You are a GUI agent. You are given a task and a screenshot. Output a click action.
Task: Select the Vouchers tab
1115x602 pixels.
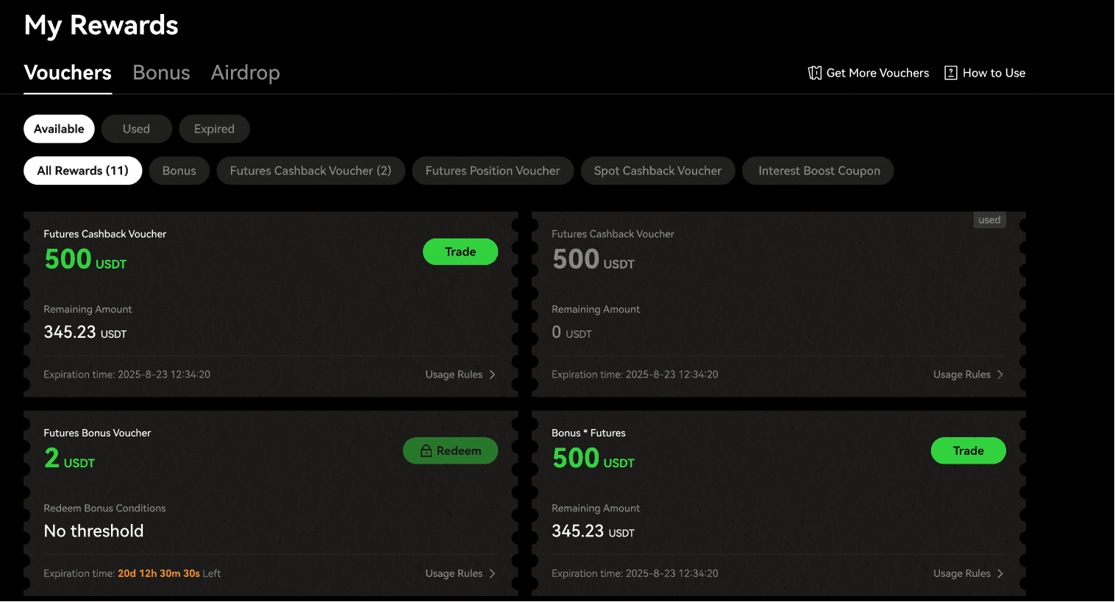(x=68, y=73)
